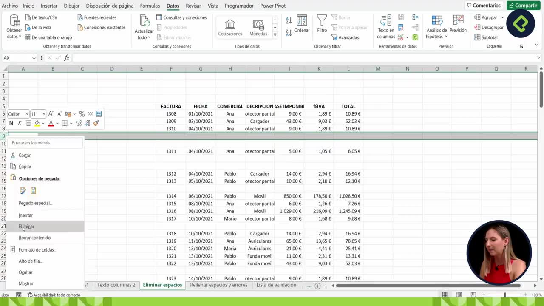Open fill color dropdown arrow

(x=43, y=124)
